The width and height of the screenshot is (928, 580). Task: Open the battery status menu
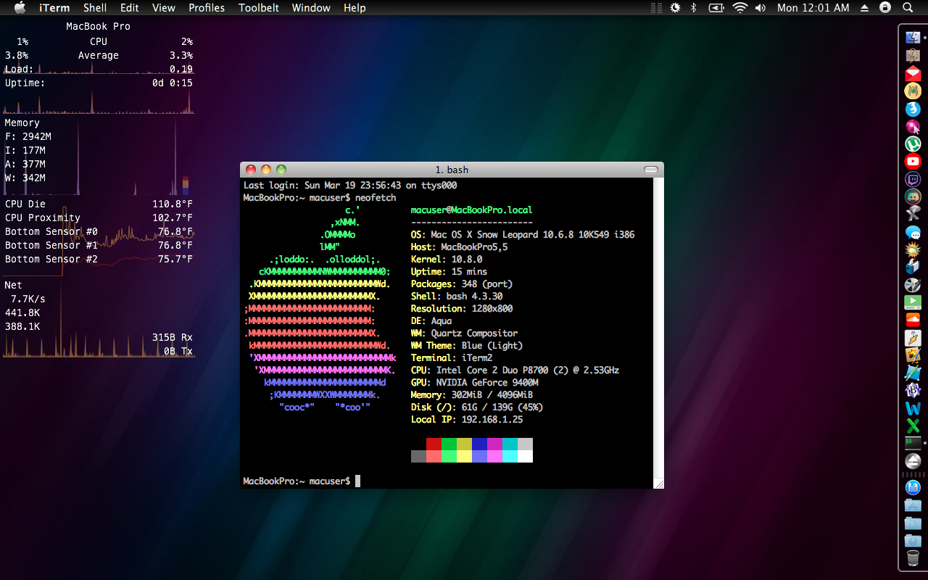click(716, 7)
